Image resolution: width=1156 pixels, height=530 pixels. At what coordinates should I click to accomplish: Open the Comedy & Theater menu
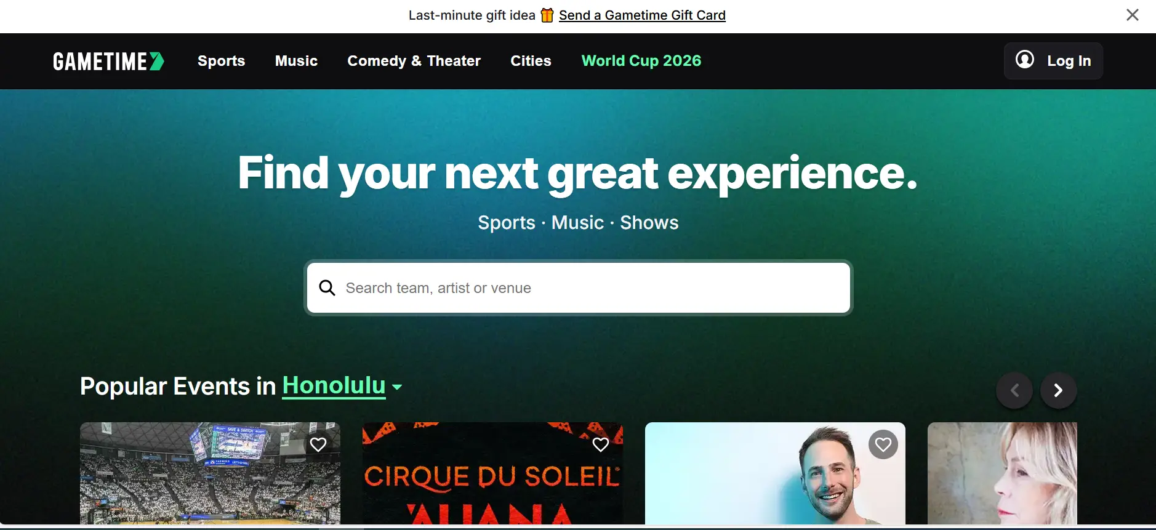click(414, 61)
